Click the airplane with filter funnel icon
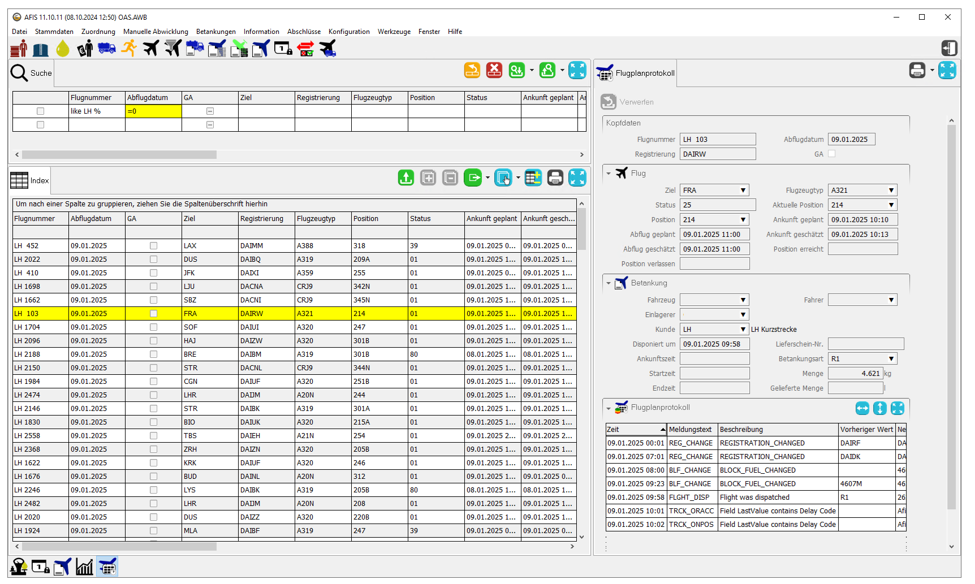This screenshot has height=584, width=975. tap(173, 49)
